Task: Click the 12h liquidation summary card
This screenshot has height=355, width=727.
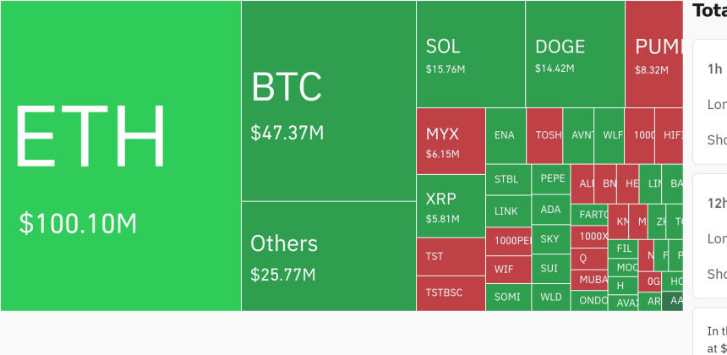Action: coord(710,235)
